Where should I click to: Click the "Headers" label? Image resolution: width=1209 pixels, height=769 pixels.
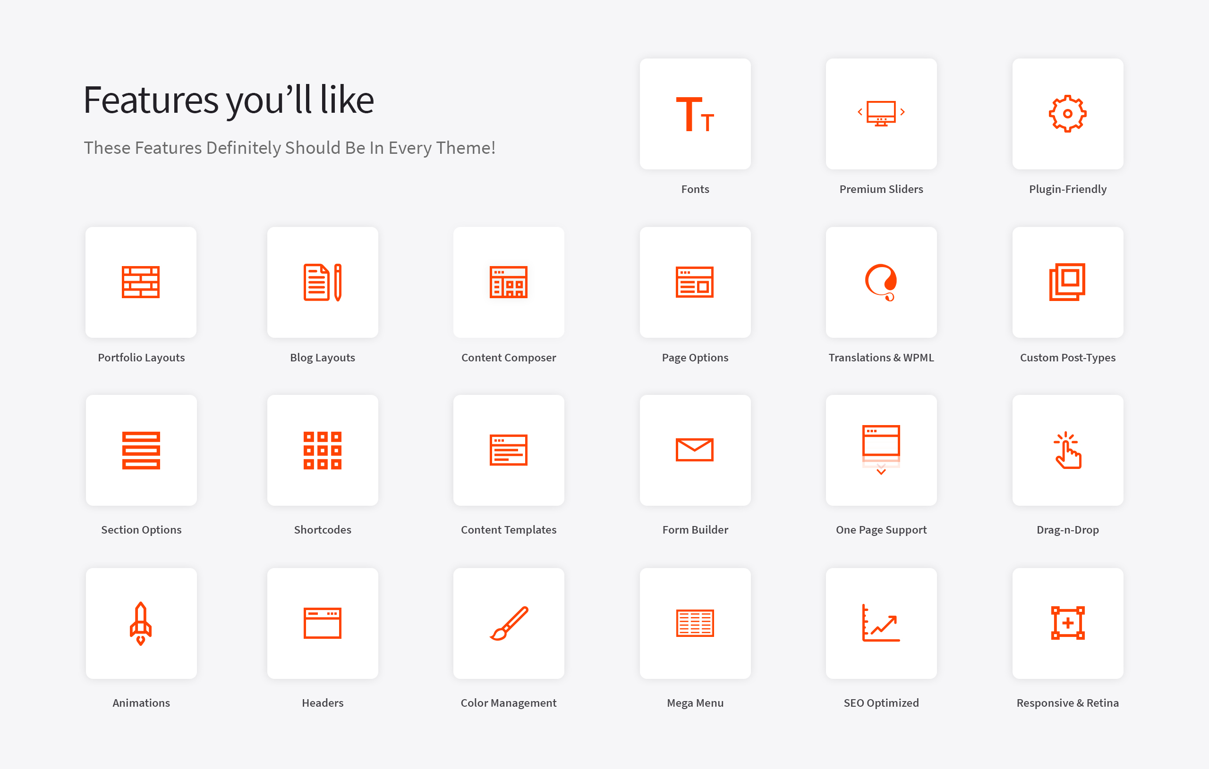point(323,703)
